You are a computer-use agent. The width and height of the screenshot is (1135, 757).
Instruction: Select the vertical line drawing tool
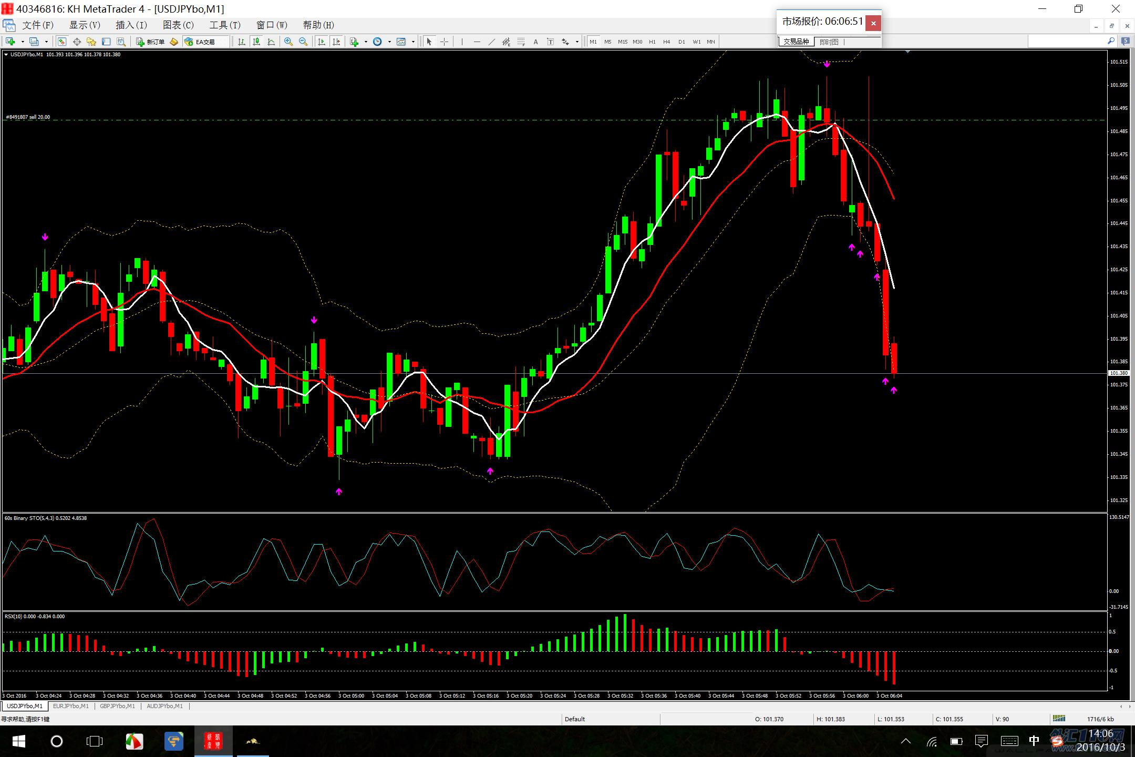[462, 42]
